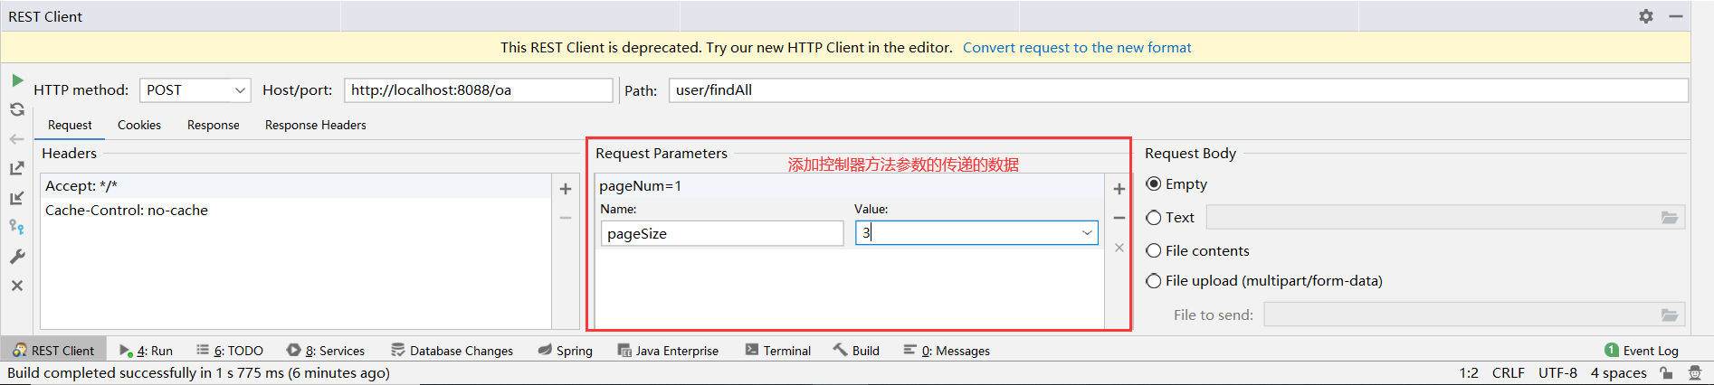Image resolution: width=1714 pixels, height=385 pixels.
Task: Click the export request icon
Action: click(17, 168)
